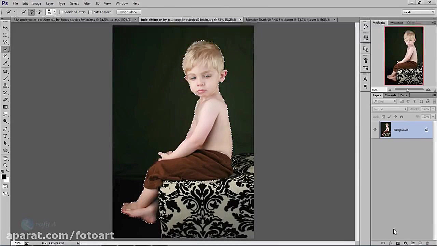Select the Dodge tool
The image size is (437, 246).
[5, 121]
